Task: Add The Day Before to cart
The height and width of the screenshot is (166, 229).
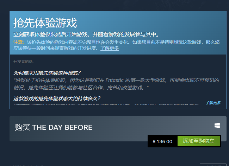Action: click(199, 141)
